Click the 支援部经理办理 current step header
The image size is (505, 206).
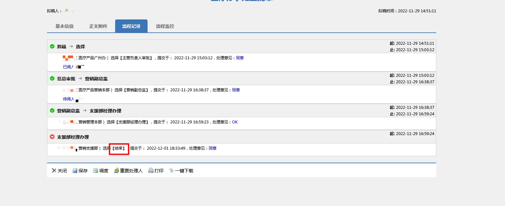[73, 137]
